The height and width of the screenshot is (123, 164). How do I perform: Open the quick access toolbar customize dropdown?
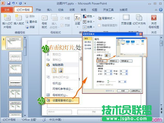25,4
